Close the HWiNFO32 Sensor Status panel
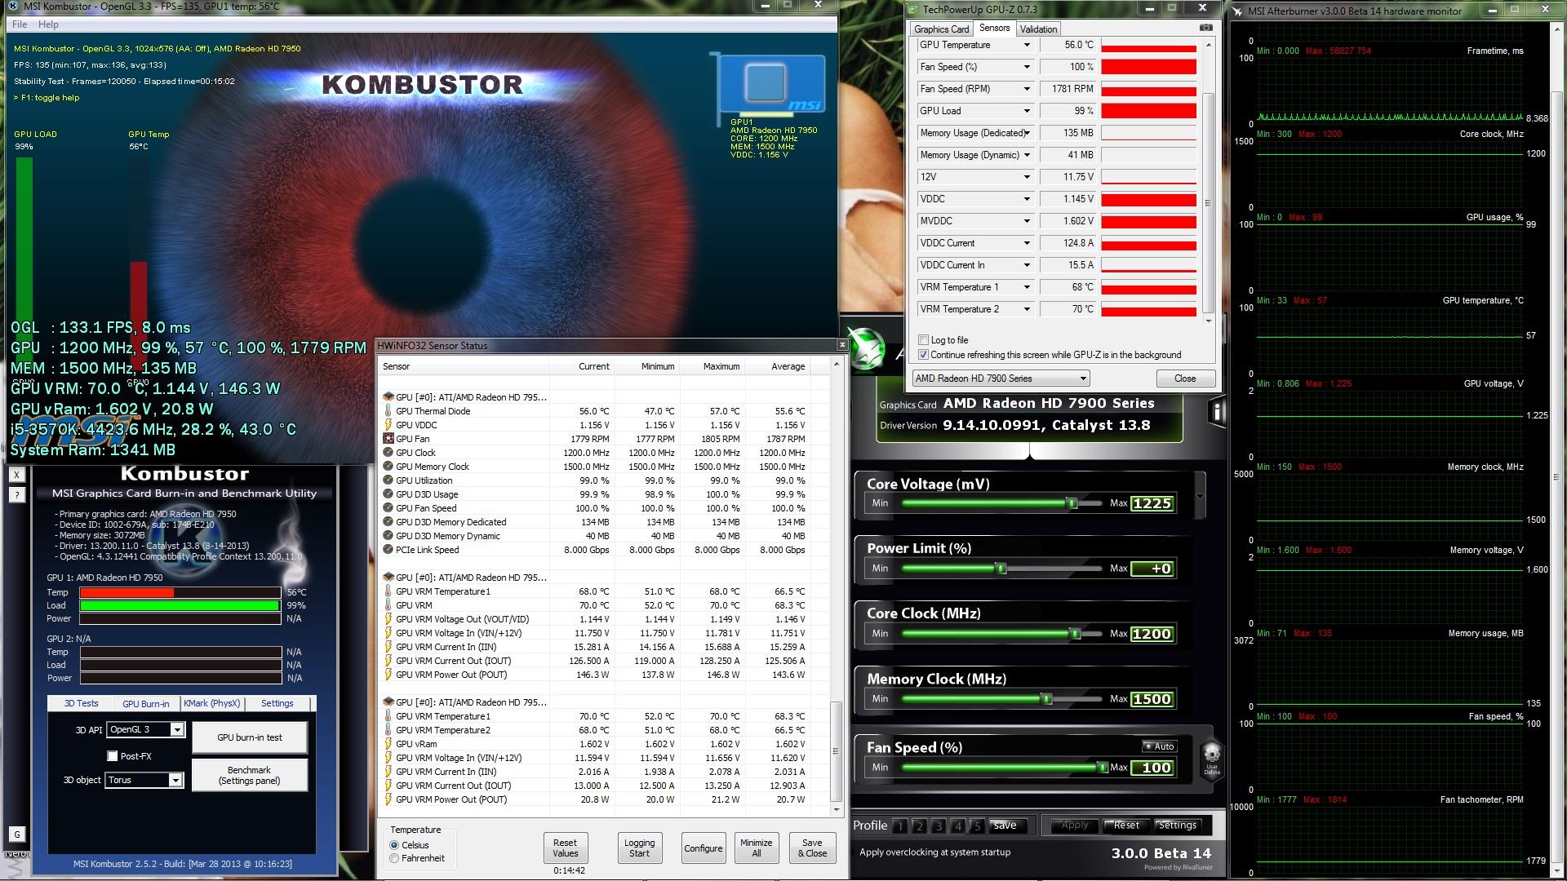1567x881 pixels. (x=842, y=345)
